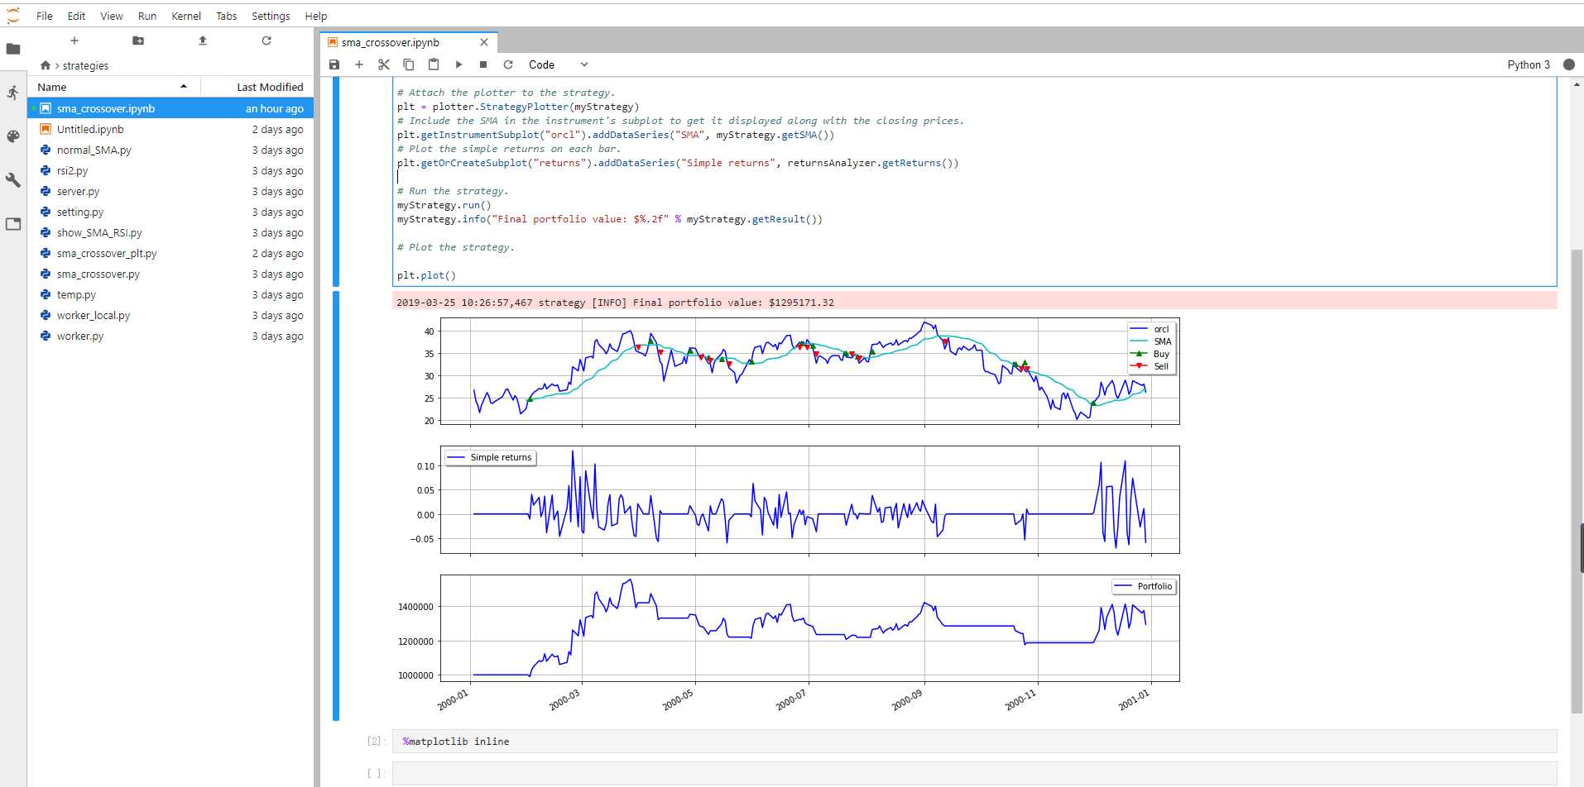Create a new folder in file browser
The image size is (1584, 787).
138,41
